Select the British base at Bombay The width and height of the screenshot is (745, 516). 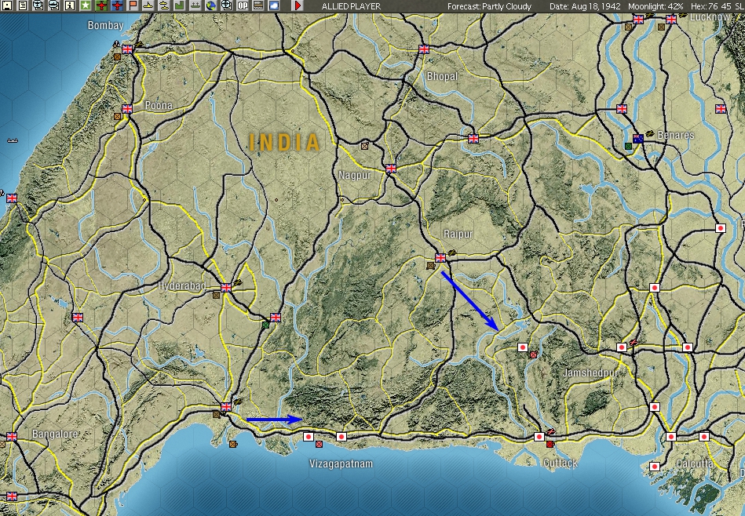(127, 49)
